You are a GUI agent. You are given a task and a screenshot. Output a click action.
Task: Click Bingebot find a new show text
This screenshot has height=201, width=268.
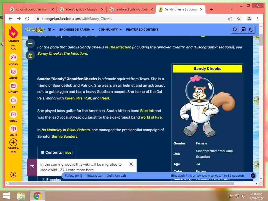208,176
